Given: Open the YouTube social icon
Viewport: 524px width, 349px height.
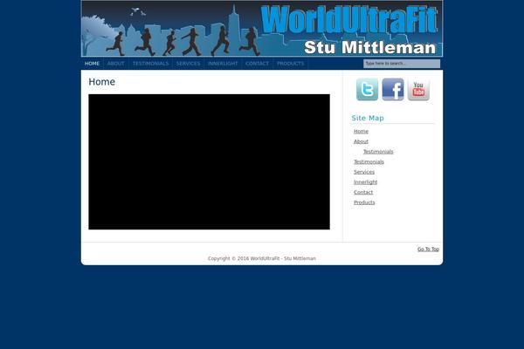Looking at the screenshot, I should click(418, 89).
